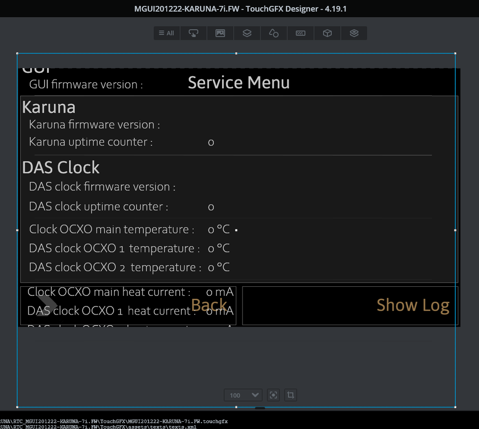Viewport: 479px width, 429px height.
Task: Open the Images widget category icon
Action: click(220, 33)
